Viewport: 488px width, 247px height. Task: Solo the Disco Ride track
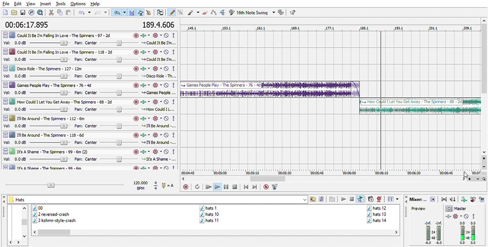(174, 69)
